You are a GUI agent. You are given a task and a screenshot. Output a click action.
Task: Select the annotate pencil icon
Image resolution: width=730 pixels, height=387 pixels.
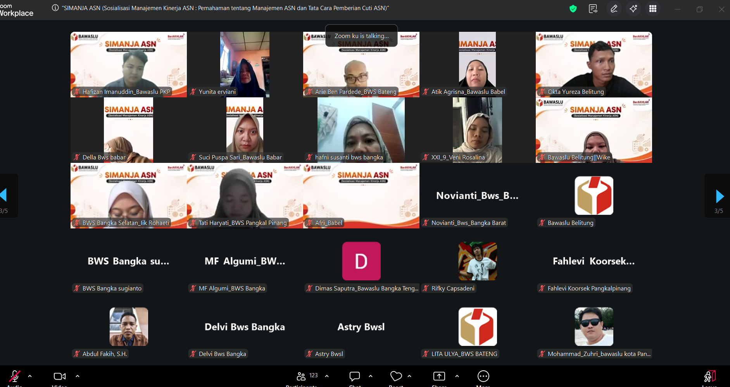[x=614, y=9]
